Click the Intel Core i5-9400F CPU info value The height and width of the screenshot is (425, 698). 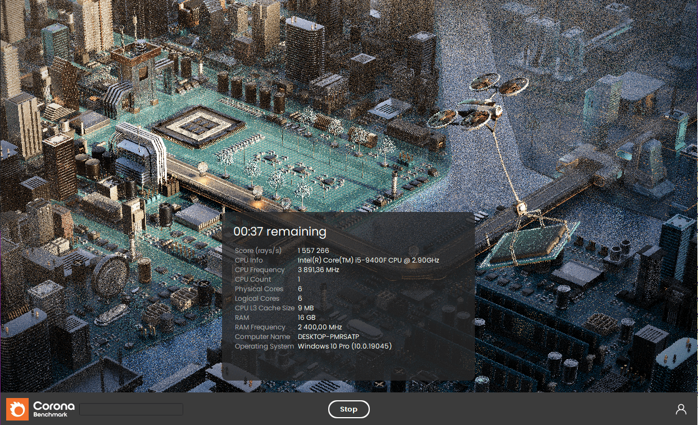pos(368,260)
